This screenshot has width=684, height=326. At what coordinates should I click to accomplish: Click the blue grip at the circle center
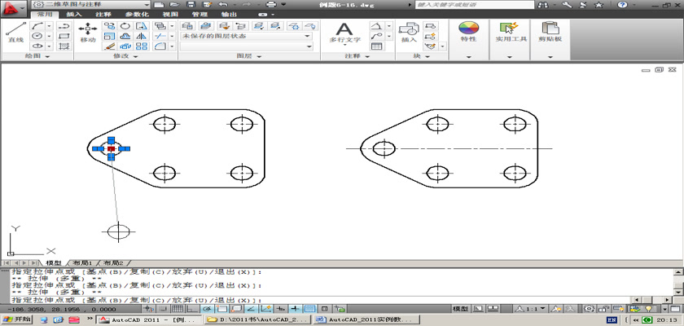point(112,148)
